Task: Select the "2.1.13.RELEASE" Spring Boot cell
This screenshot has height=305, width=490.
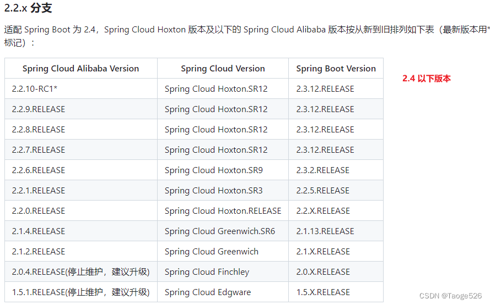Action: click(x=336, y=231)
